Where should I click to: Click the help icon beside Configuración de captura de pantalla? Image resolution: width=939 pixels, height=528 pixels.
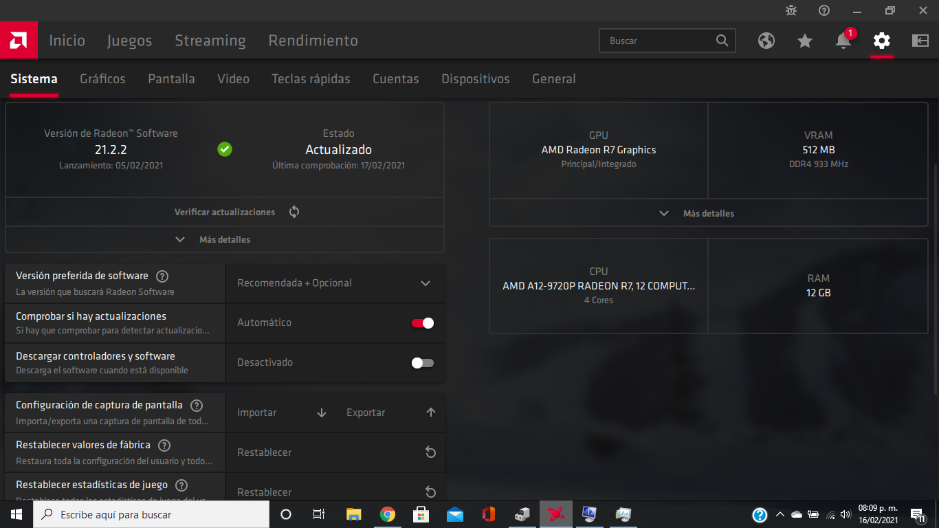coord(197,406)
